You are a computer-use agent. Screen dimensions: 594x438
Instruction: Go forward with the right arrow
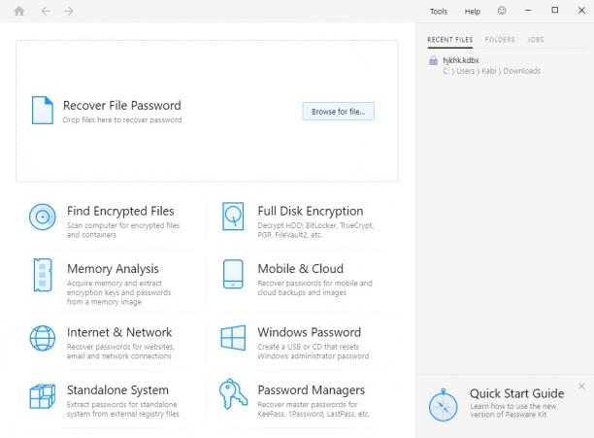point(69,11)
